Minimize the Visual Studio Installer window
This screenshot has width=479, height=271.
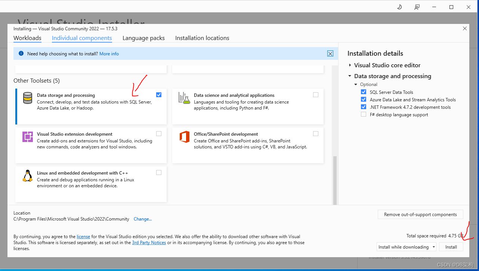point(434,7)
